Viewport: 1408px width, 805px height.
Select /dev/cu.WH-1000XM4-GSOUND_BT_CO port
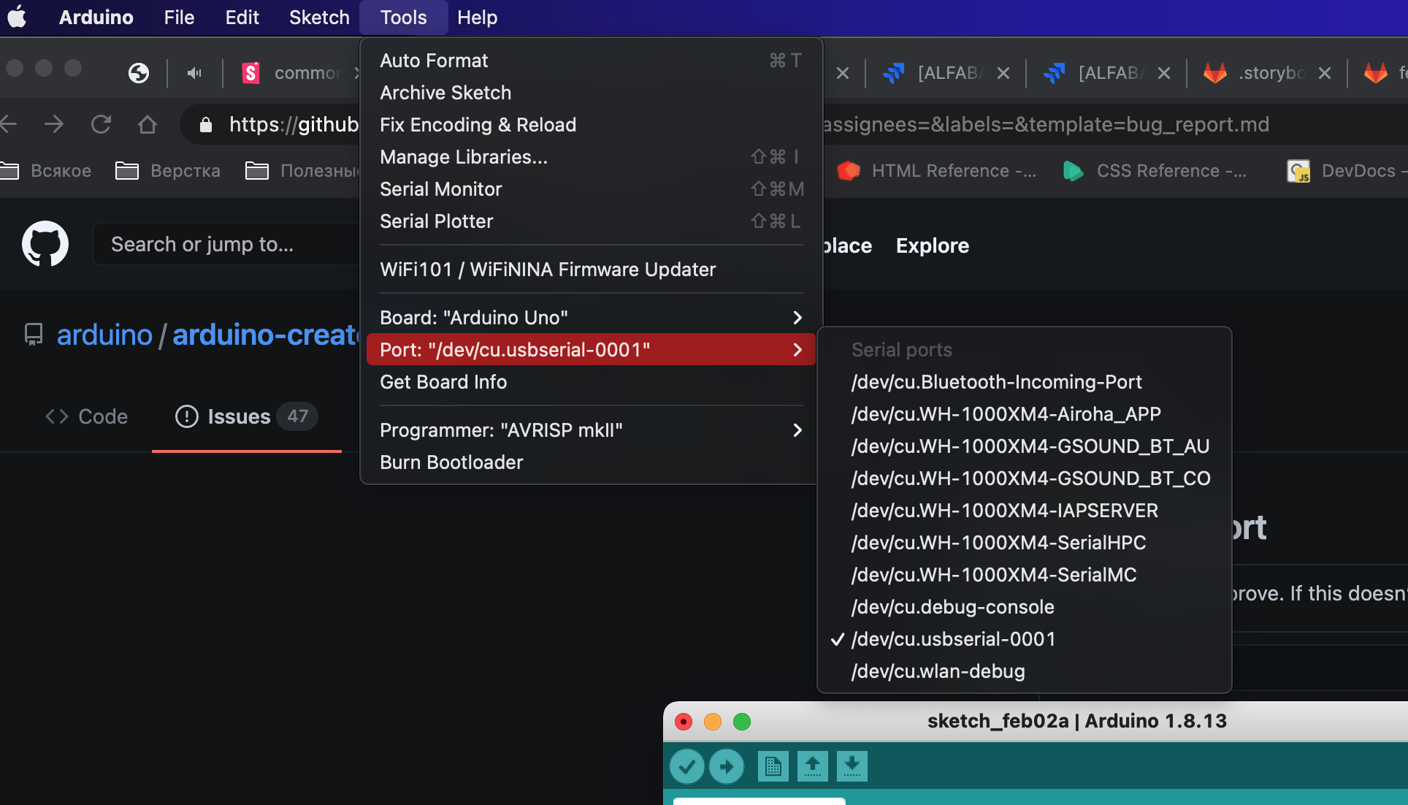tap(1024, 478)
